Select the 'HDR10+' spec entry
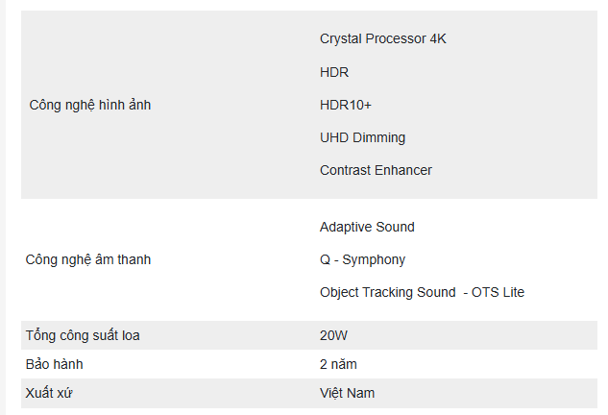Image resolution: width=608 pixels, height=415 pixels. pyautogui.click(x=346, y=105)
